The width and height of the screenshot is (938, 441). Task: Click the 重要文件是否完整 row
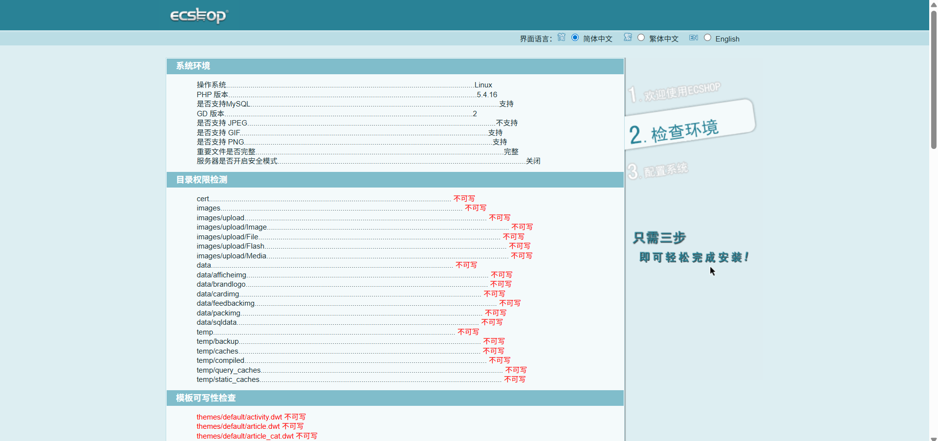[x=357, y=152]
